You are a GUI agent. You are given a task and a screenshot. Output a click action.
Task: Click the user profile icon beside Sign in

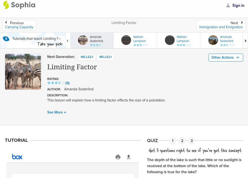pos(228,5)
